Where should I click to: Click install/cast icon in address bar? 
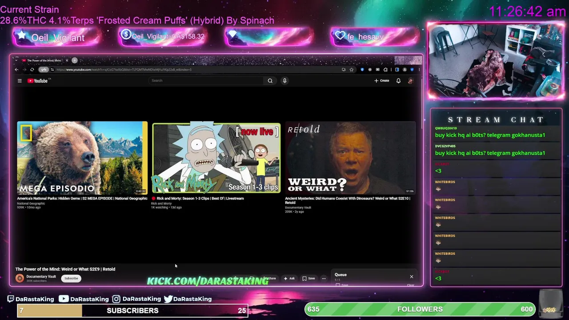click(344, 70)
